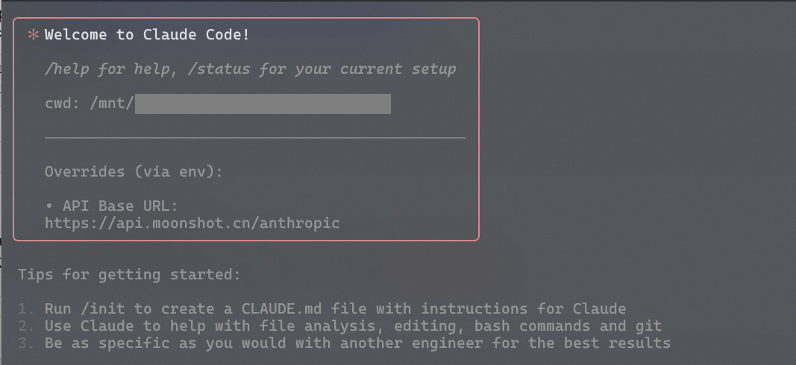Screen dimensions: 796x365
Task: Click the "Tips for getting started:" heading
Action: (130, 275)
